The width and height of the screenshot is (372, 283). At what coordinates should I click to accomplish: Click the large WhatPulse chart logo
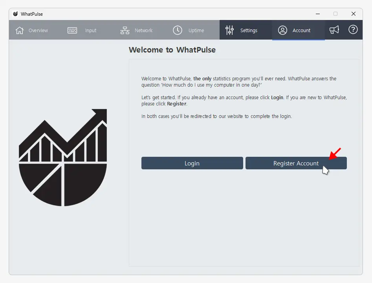tap(63, 158)
